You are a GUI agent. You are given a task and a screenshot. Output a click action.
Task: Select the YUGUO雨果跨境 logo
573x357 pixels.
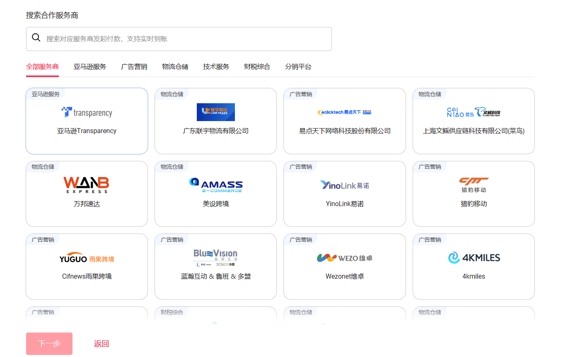click(87, 257)
